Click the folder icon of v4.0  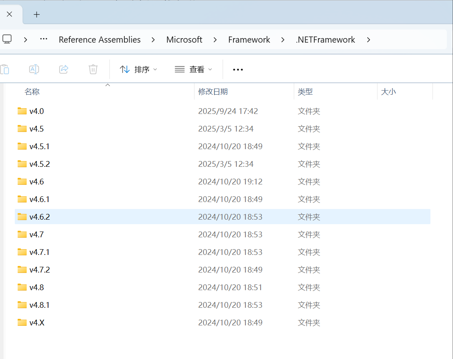[x=22, y=111]
